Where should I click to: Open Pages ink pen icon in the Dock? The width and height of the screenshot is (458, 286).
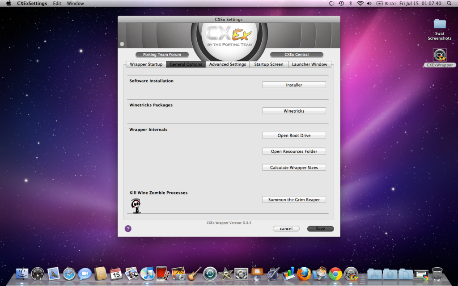pos(273,274)
